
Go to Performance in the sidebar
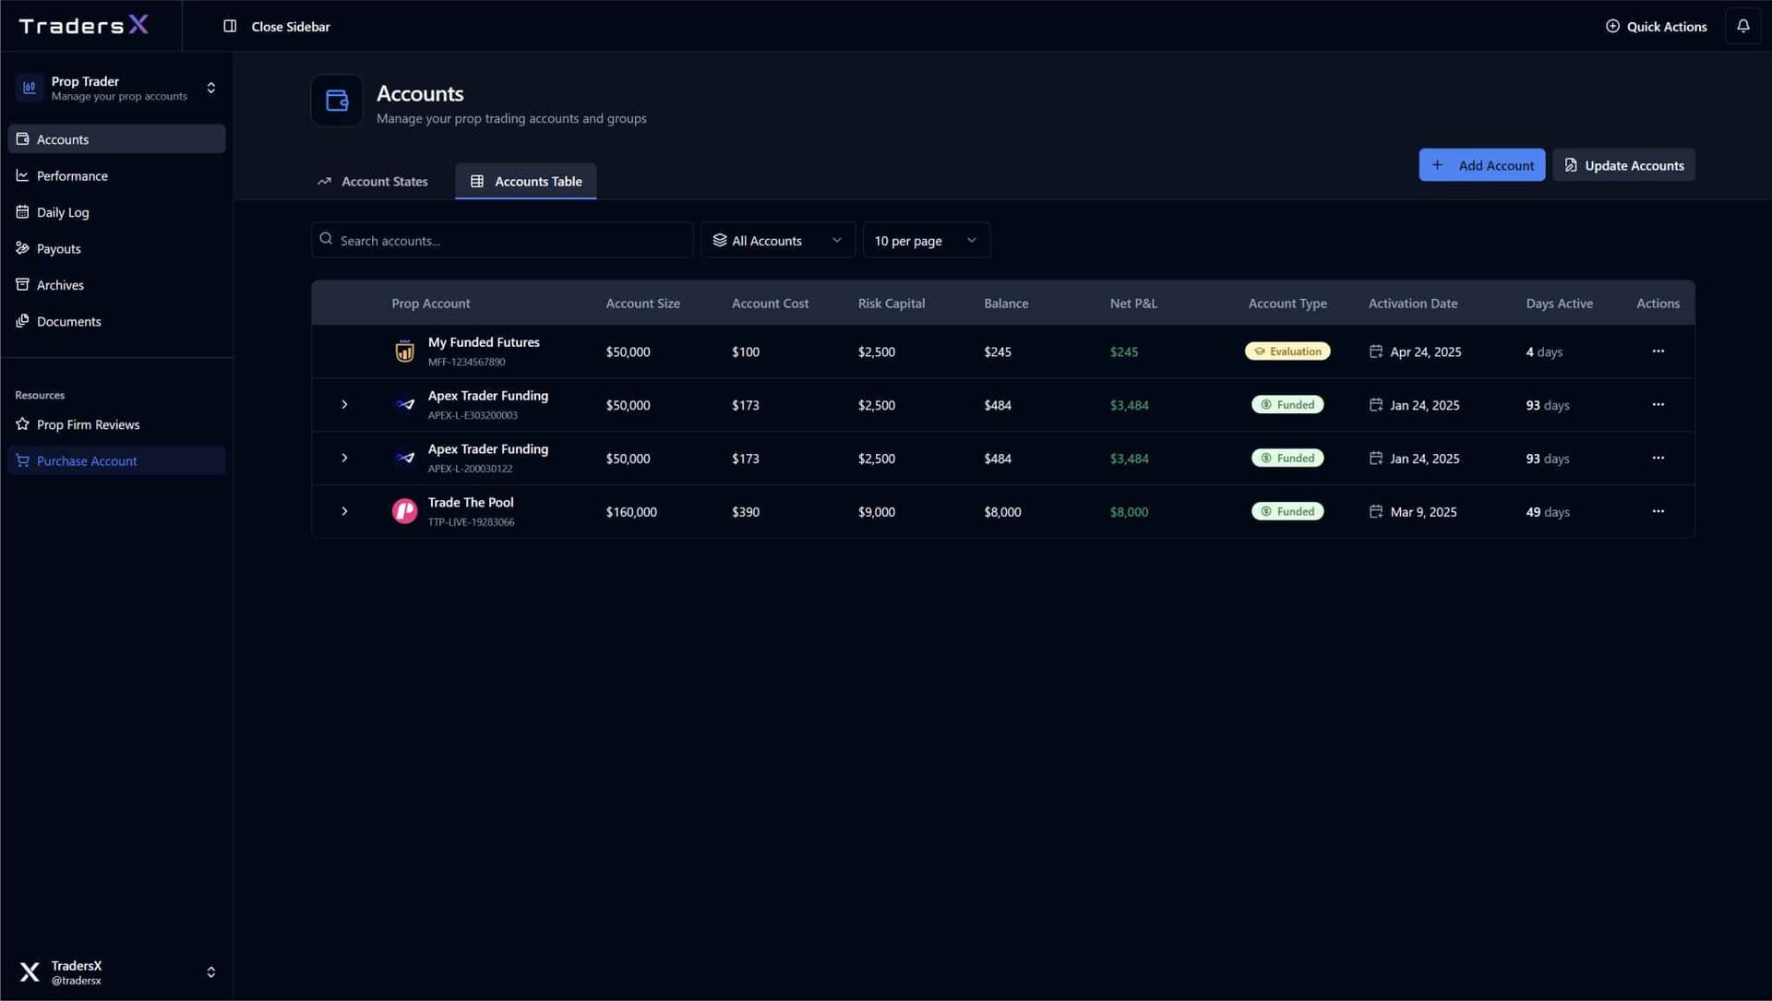point(116,175)
